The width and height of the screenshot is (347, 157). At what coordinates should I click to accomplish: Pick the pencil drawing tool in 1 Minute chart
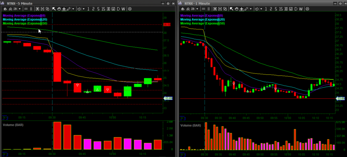[245, 9]
